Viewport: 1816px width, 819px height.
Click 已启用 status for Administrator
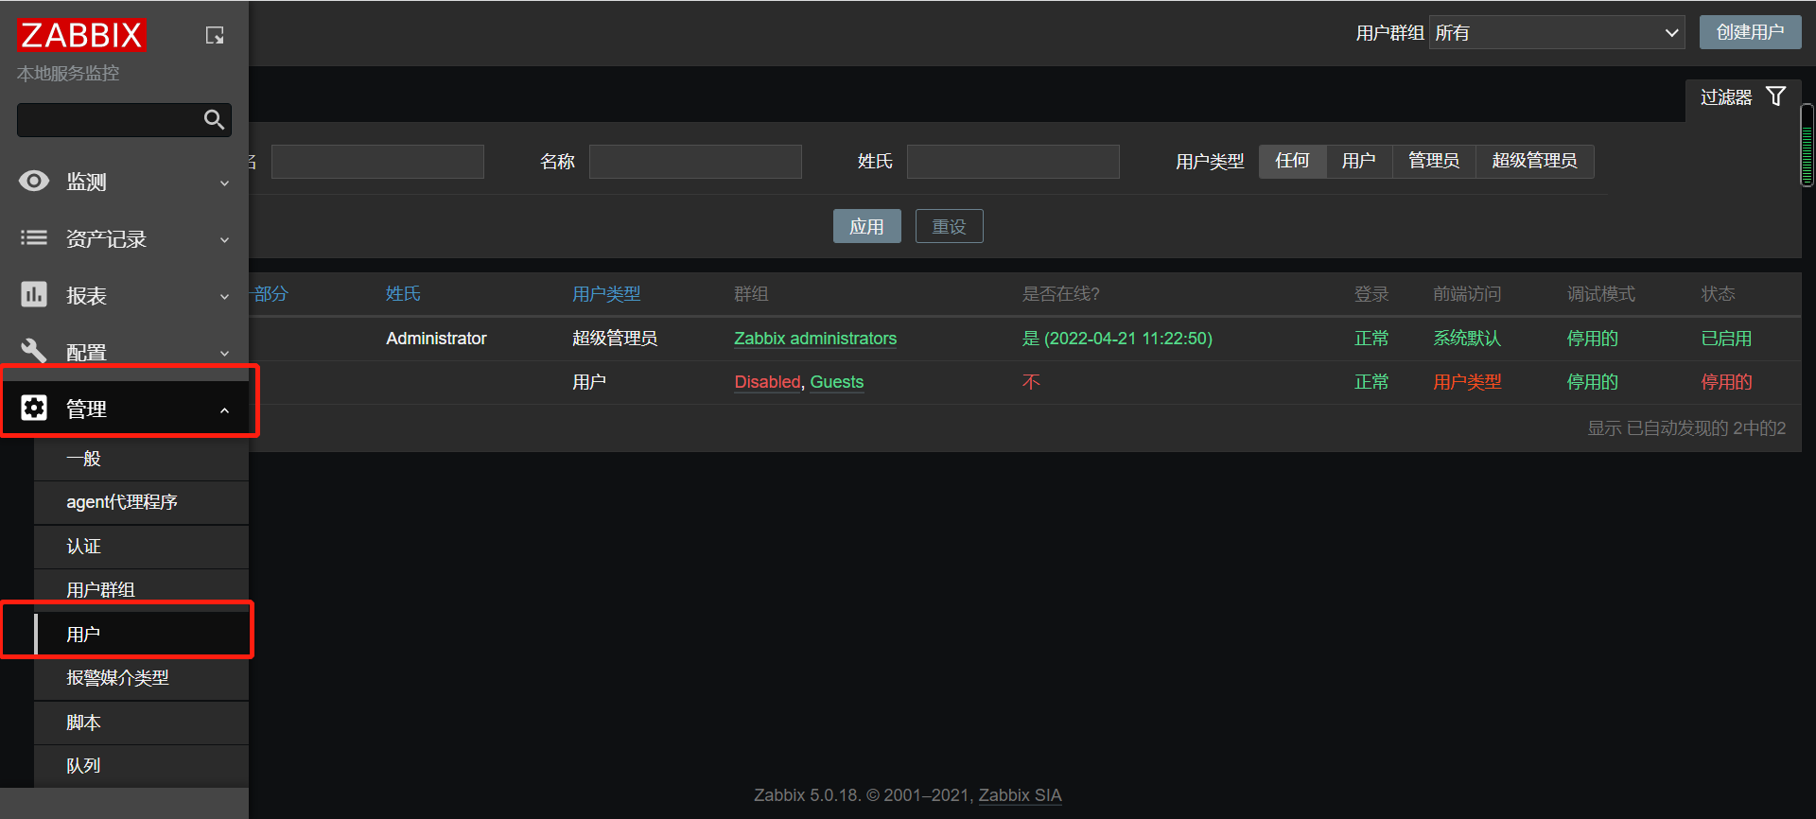coord(1726,339)
